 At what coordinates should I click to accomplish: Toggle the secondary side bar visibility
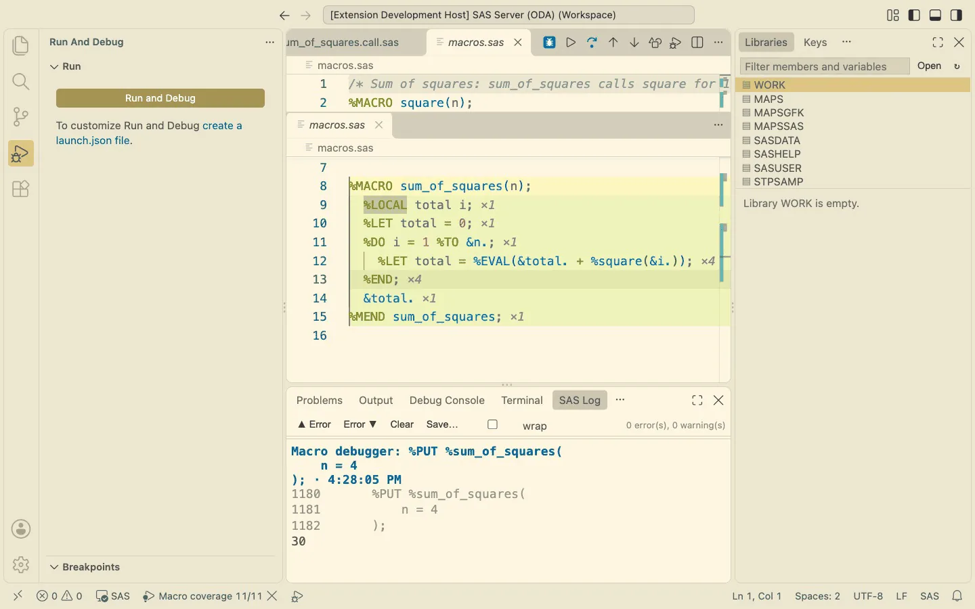point(956,15)
